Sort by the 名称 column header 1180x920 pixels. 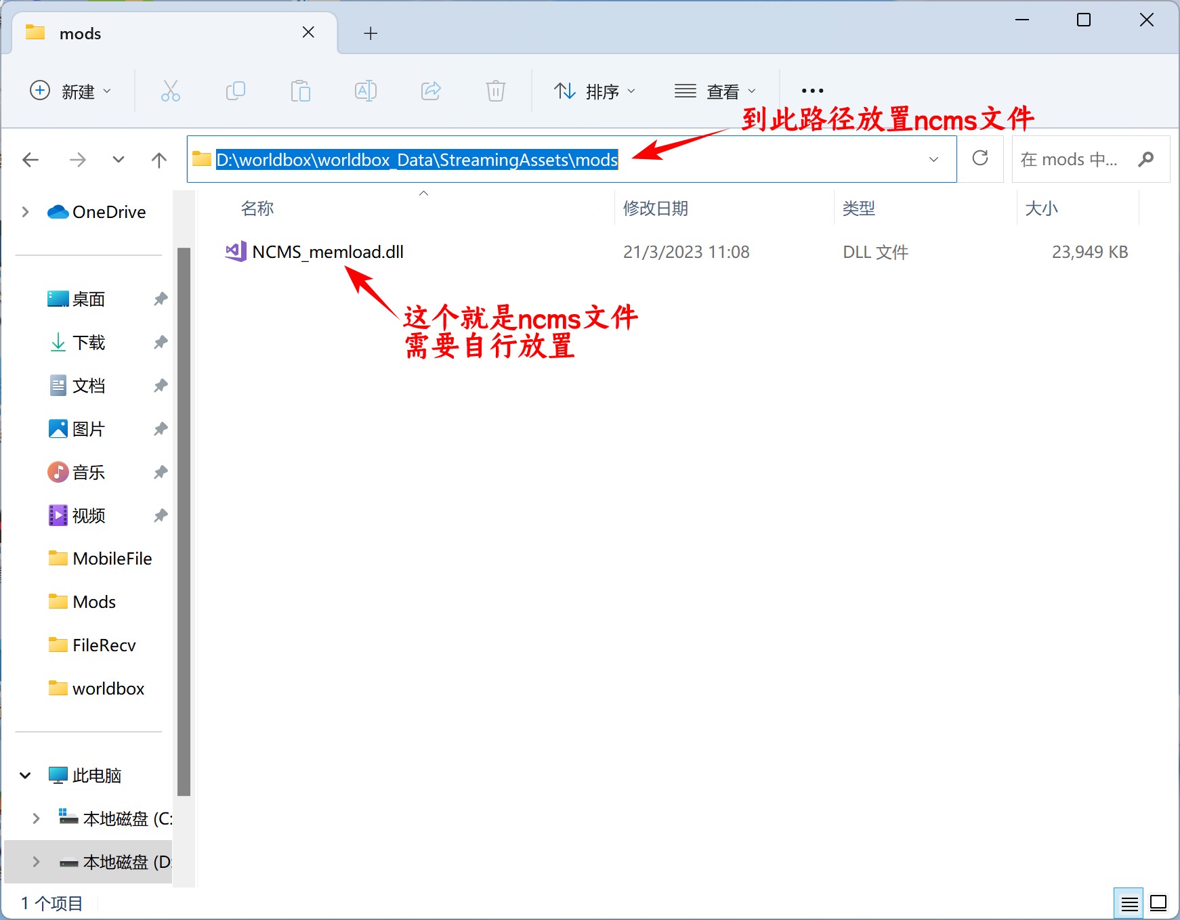point(257,209)
